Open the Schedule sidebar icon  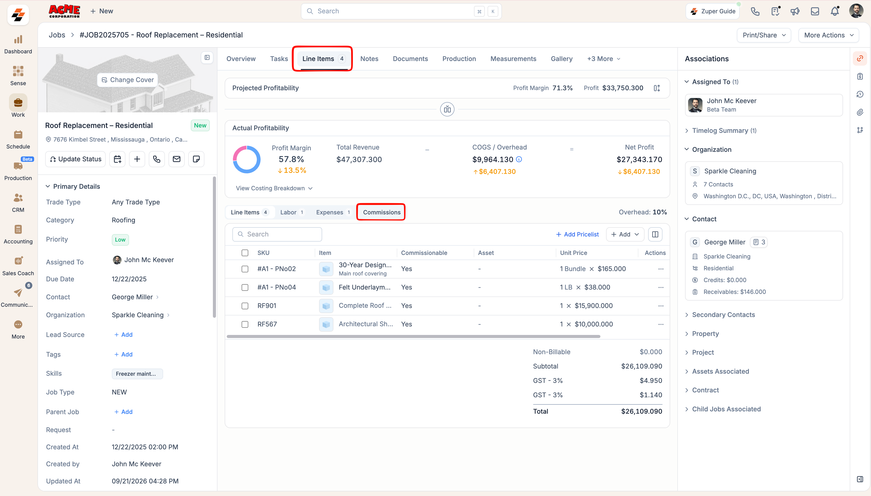pos(18,139)
